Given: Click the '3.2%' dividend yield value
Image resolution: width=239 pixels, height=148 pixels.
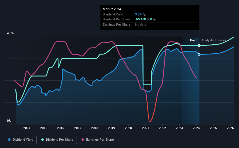Looking at the screenshot, I should (138, 14).
